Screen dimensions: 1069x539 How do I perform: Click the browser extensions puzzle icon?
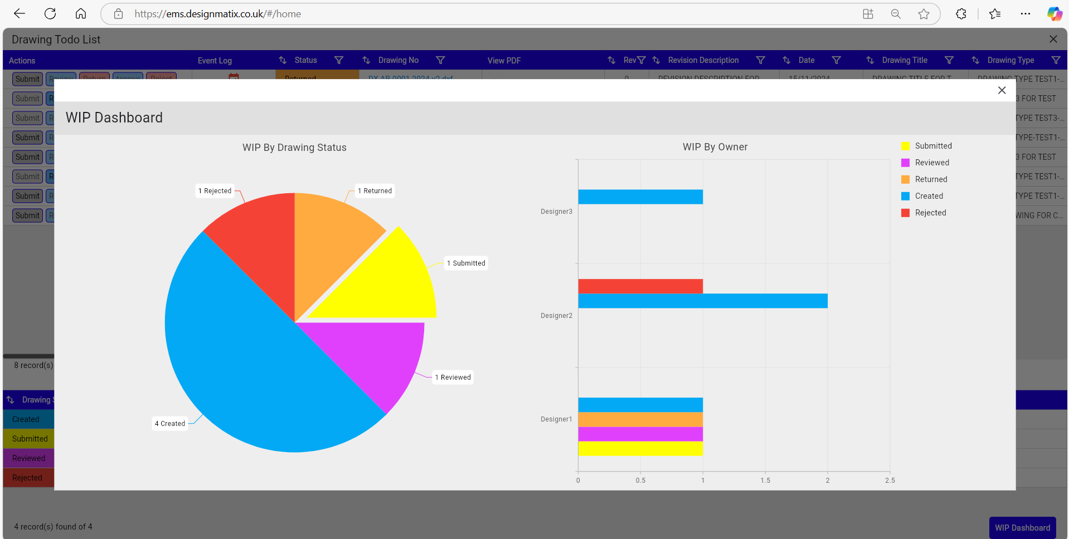click(961, 14)
